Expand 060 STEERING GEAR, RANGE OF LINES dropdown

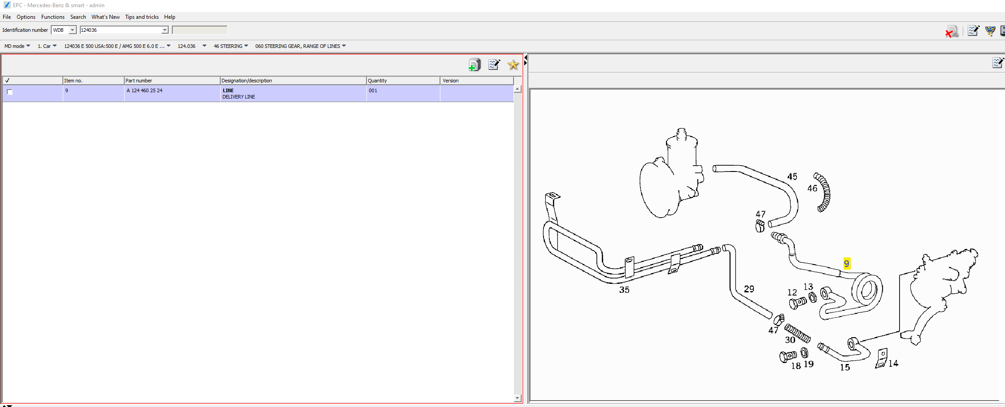300,46
